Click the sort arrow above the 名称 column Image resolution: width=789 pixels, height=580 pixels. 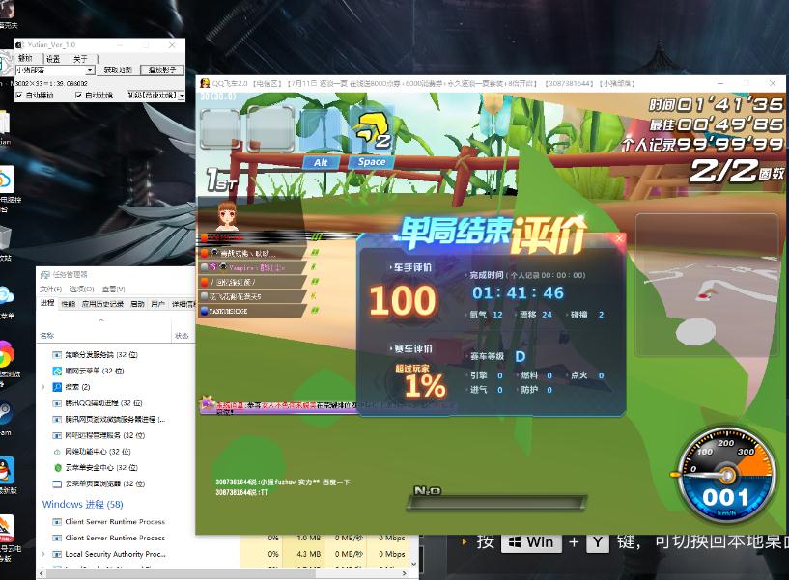click(x=101, y=320)
